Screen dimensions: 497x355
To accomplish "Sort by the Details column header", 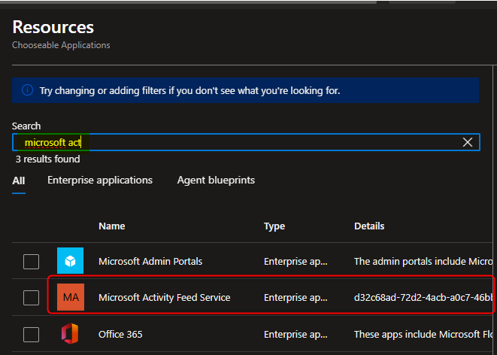I will click(369, 226).
